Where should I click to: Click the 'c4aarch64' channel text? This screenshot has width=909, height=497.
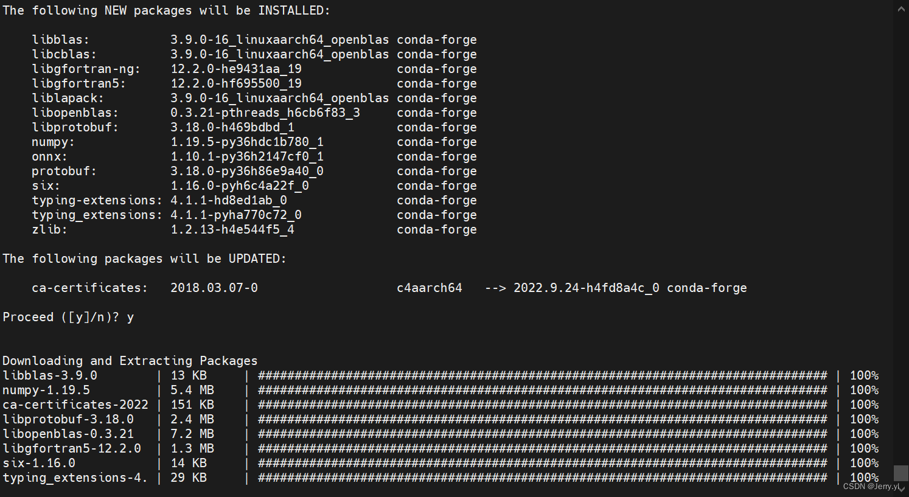tap(430, 288)
